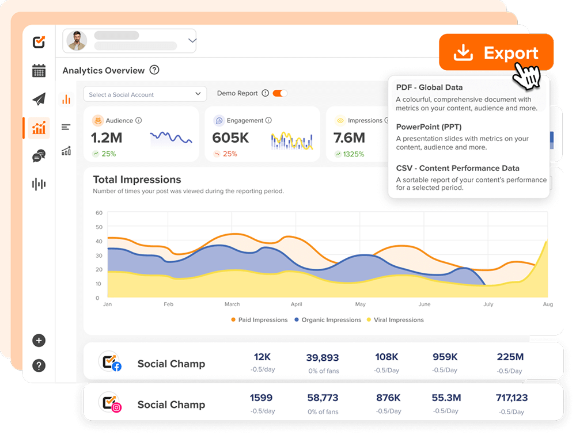Open the Engage chat bubbles icon

pyautogui.click(x=39, y=155)
